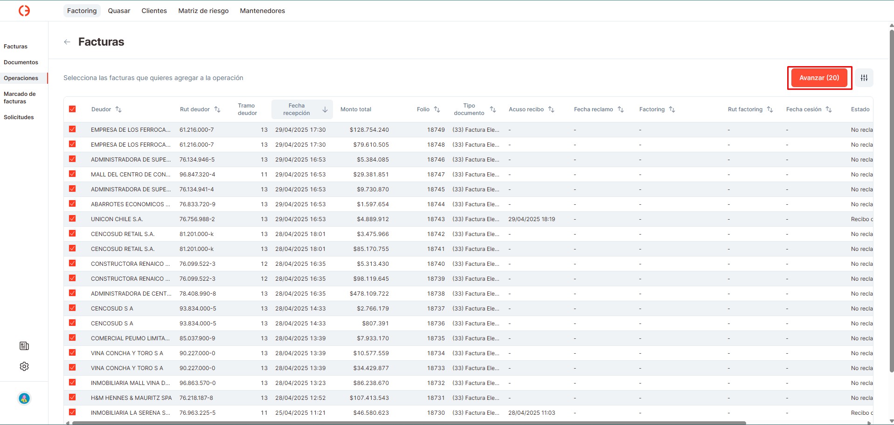Sort by Factoring column arrows
The image size is (894, 425).
click(672, 109)
